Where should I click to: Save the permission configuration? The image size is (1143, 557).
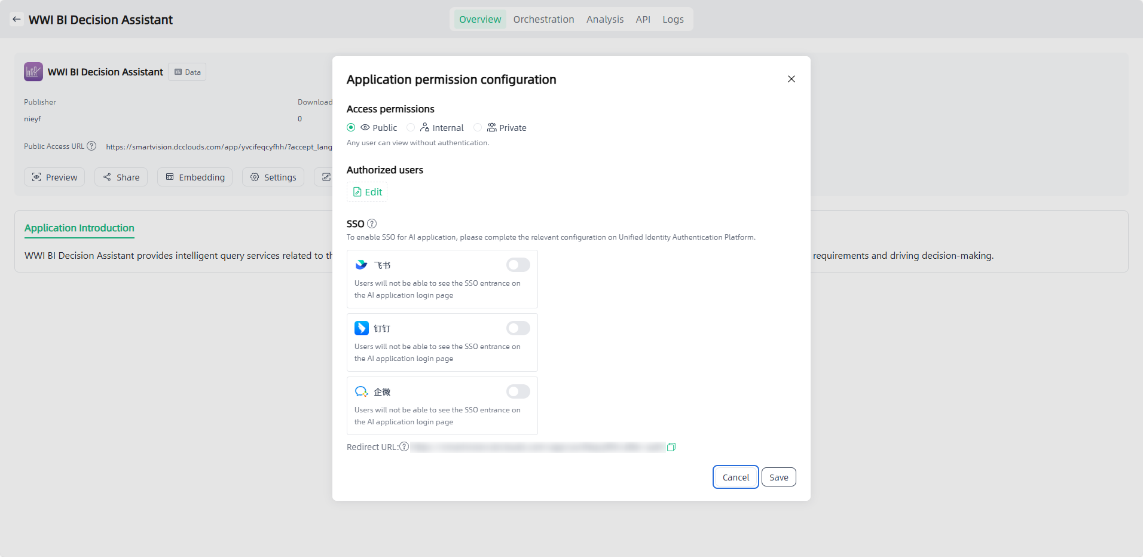[778, 477]
